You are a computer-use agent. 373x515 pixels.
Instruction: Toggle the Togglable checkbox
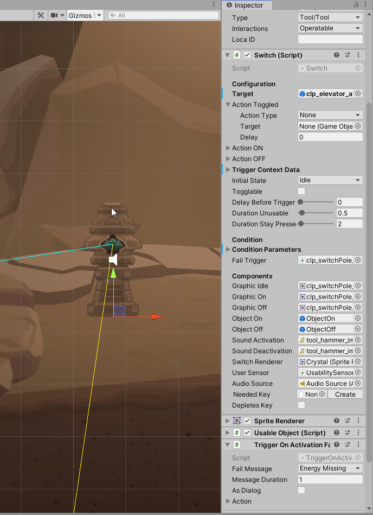[301, 192]
